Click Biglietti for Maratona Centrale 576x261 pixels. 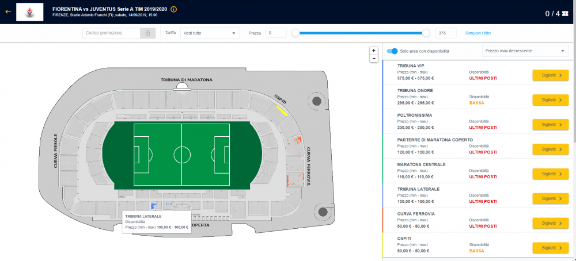(x=550, y=174)
